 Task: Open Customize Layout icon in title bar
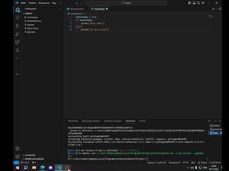[x=203, y=3]
